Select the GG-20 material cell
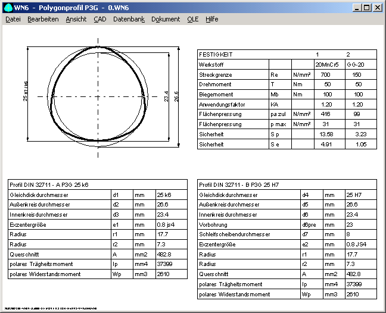Viewport: 386px width, 313px height. click(x=358, y=64)
